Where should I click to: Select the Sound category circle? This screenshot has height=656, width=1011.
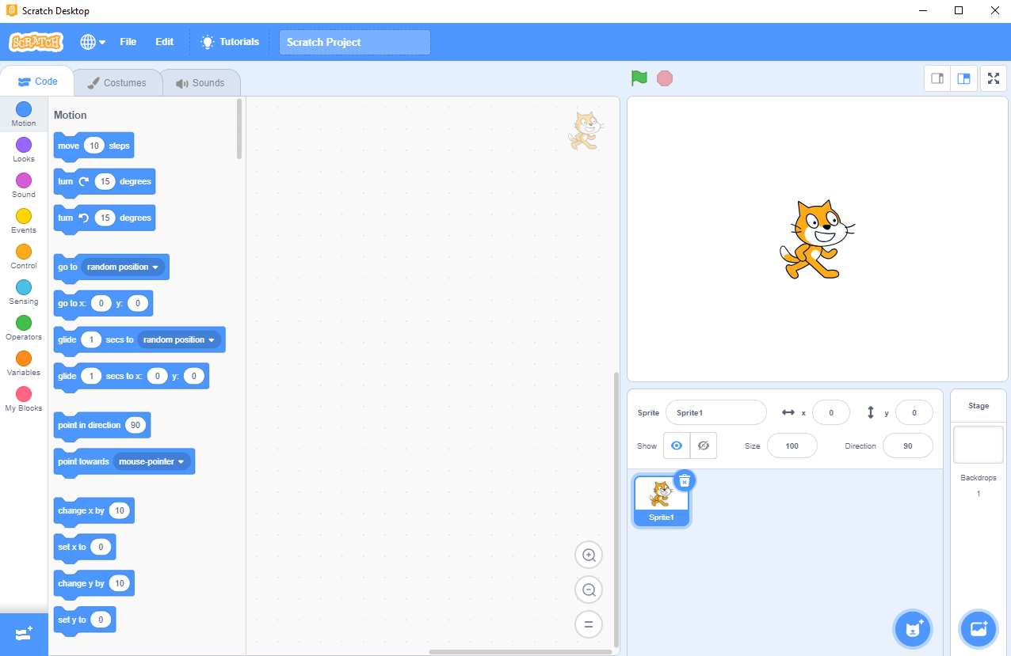coord(24,180)
